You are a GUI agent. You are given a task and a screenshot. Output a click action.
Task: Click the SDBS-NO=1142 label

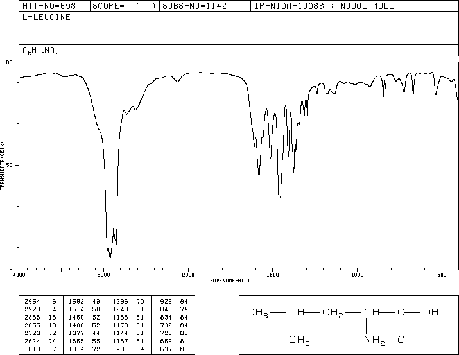coord(195,6)
